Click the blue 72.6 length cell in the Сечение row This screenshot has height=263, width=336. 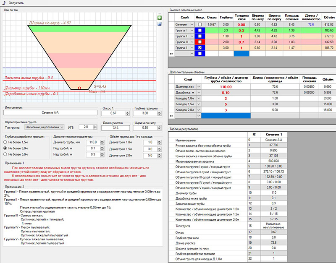[x=311, y=25]
